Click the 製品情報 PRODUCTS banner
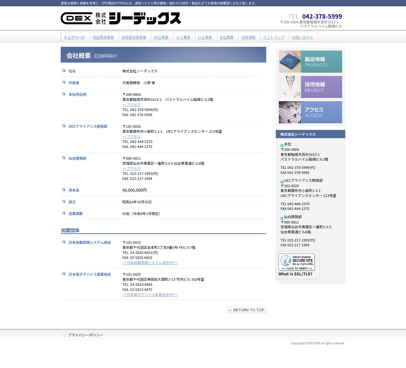Viewport: 406px width, 368px height. coord(311,62)
